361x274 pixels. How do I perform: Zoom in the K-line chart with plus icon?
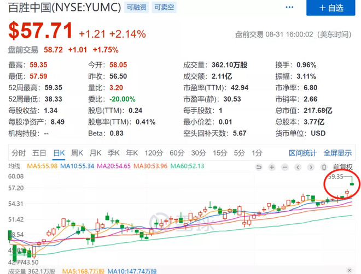(272, 167)
